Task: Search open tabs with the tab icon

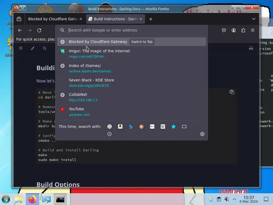Action: tap(184, 127)
